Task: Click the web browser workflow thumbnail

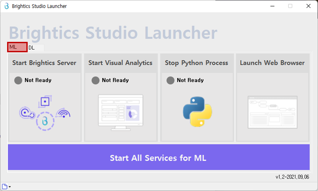Action: 273,112
